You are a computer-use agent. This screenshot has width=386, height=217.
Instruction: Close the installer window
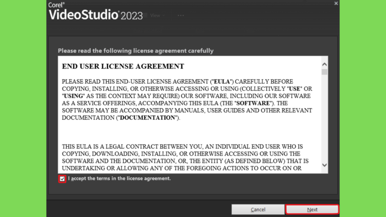point(336,3)
